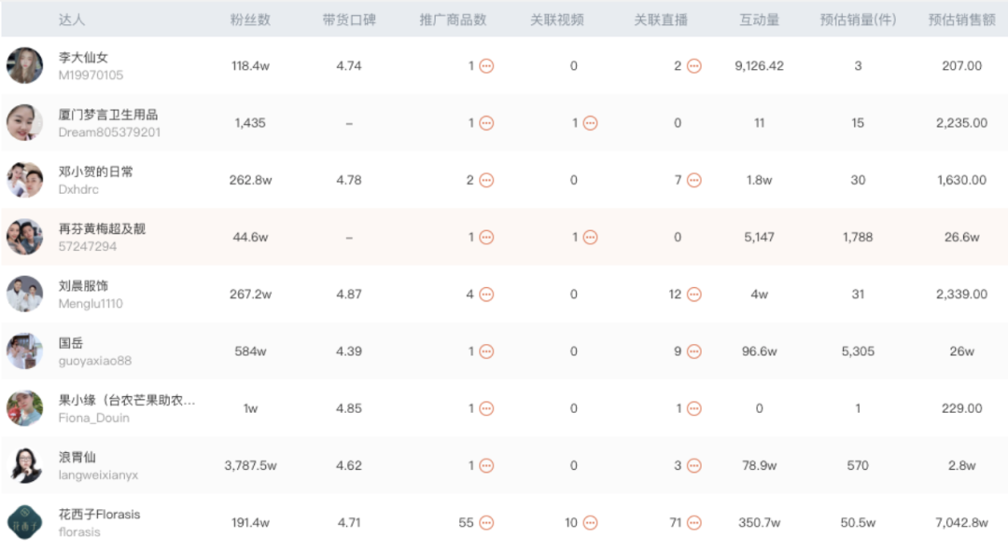The height and width of the screenshot is (550, 1008).
Task: Open 厦门梦言卫生用品's avatar photo
Action: 24,122
